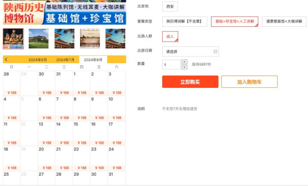Pick August 13 in the calendar

point(47,134)
